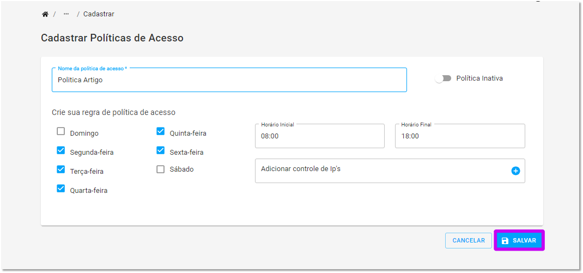The height and width of the screenshot is (273, 583).
Task: Add IP control with plus icon
Action: click(x=515, y=171)
